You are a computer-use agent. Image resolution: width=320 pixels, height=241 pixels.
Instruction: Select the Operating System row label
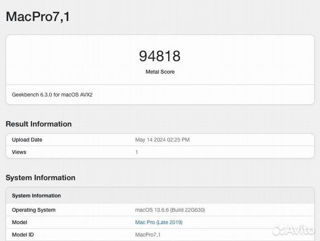pos(34,210)
